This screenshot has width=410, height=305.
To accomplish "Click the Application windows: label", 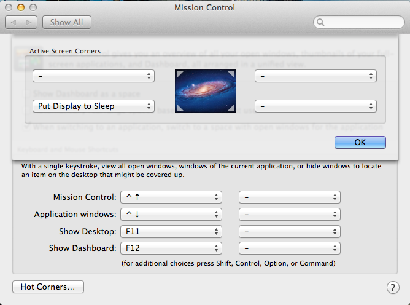I will 75,215.
